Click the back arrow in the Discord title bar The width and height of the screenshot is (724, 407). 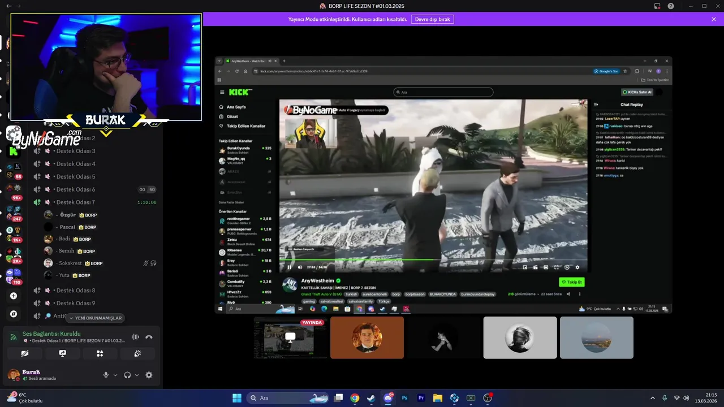pos(8,6)
